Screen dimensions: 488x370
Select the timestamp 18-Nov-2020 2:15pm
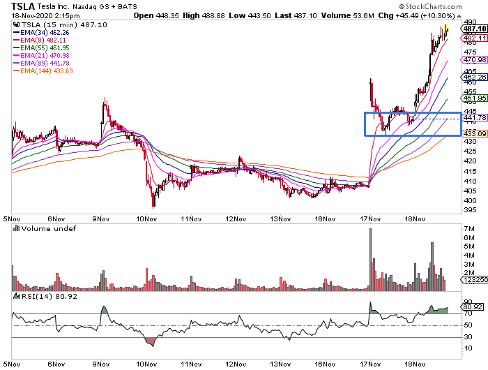45,15
